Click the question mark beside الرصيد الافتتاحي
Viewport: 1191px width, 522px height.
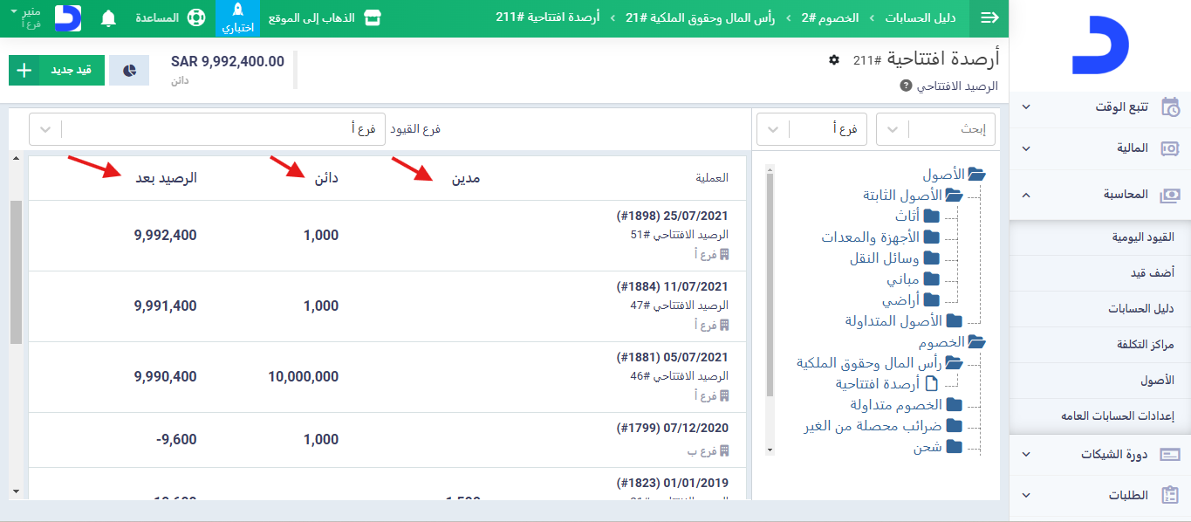point(905,86)
